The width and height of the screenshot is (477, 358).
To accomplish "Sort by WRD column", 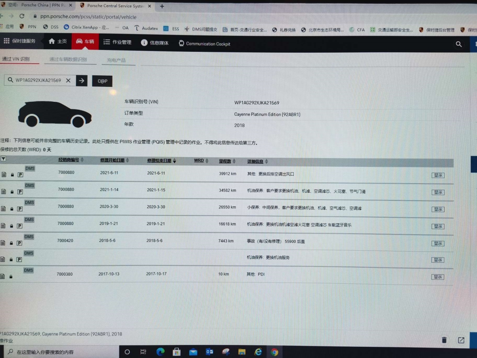I will [201, 161].
